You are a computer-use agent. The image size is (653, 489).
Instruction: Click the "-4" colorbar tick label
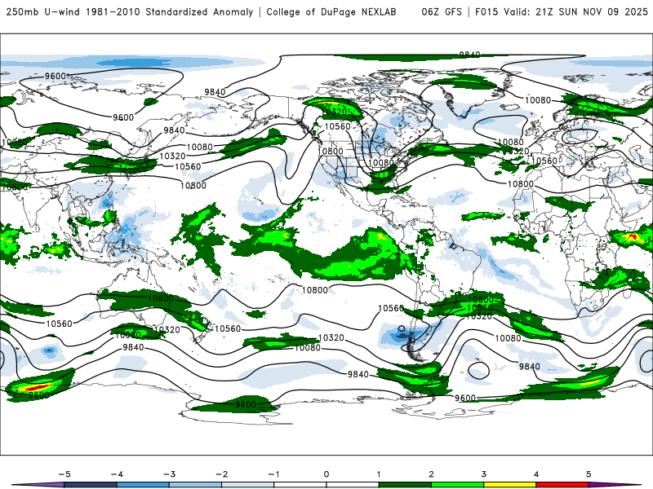coord(117,474)
